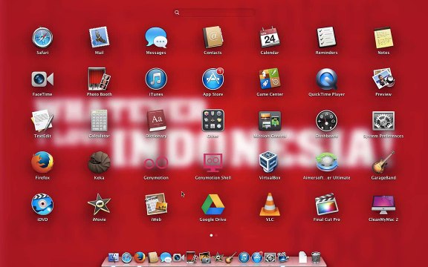Click the GarageBand guitar in the Dock
Image resolution: width=428 pixels, height=267 pixels.
coord(231,257)
